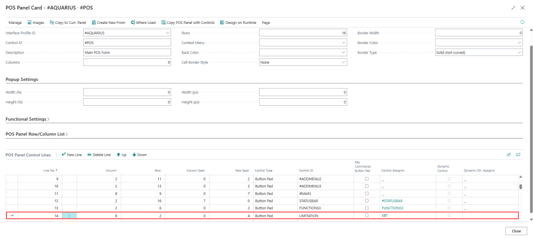Image resolution: width=533 pixels, height=239 pixels.
Task: Select LIMITATION Control ID cell
Action: point(325,216)
